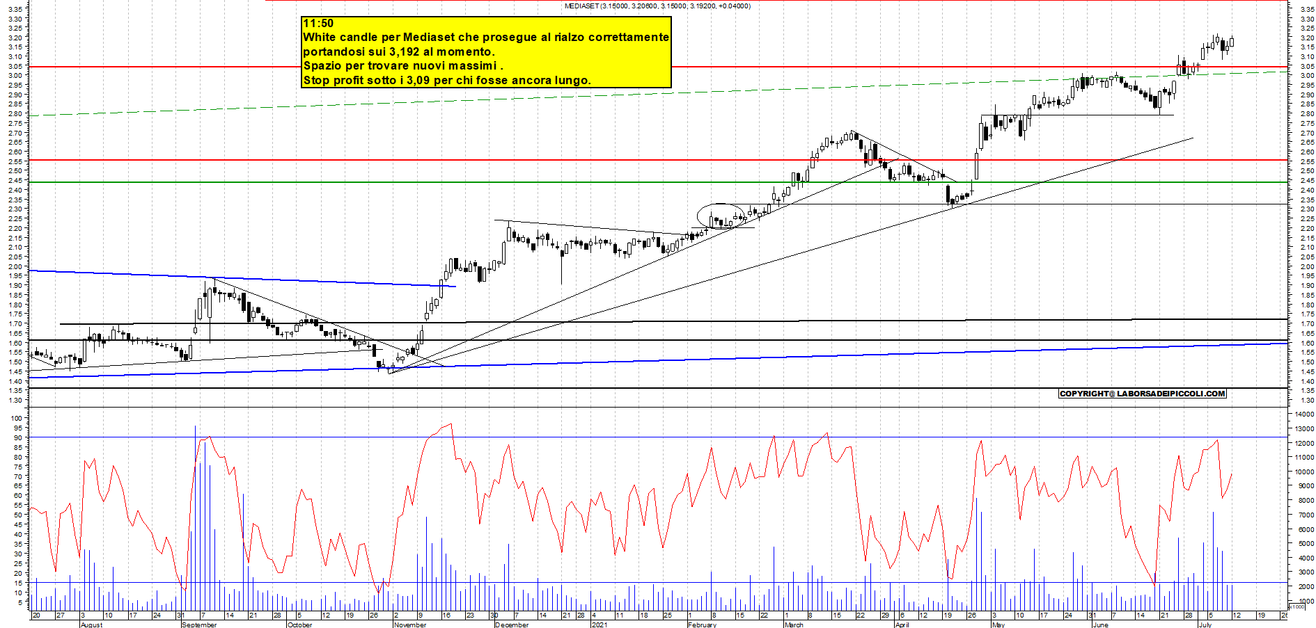Click the 'August' month label on time axis

[x=91, y=625]
